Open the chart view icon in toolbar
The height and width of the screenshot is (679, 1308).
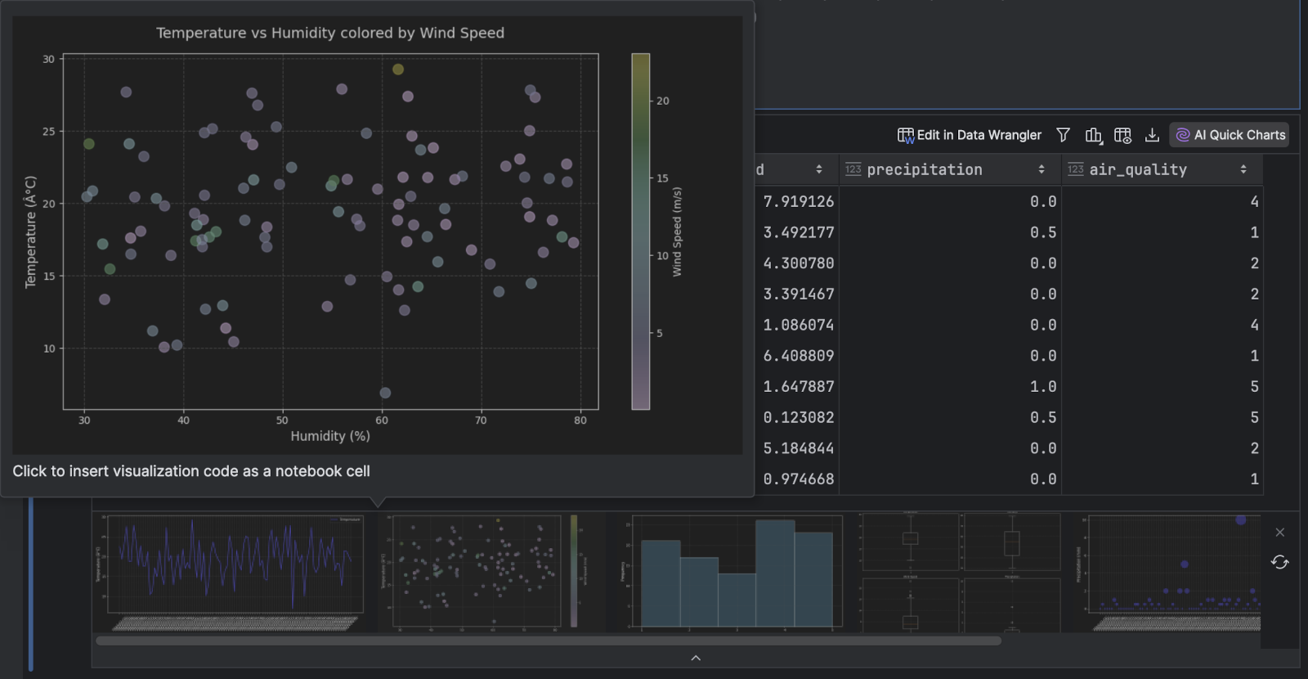[x=1093, y=135]
